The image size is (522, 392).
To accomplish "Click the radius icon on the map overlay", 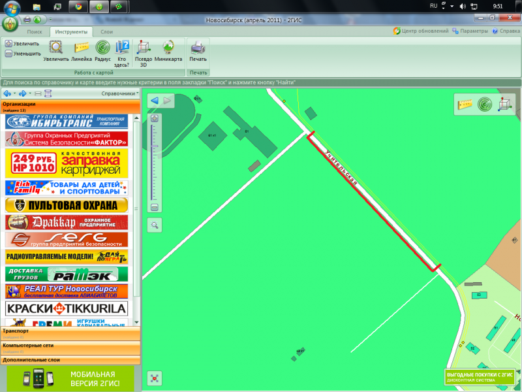I will click(484, 103).
